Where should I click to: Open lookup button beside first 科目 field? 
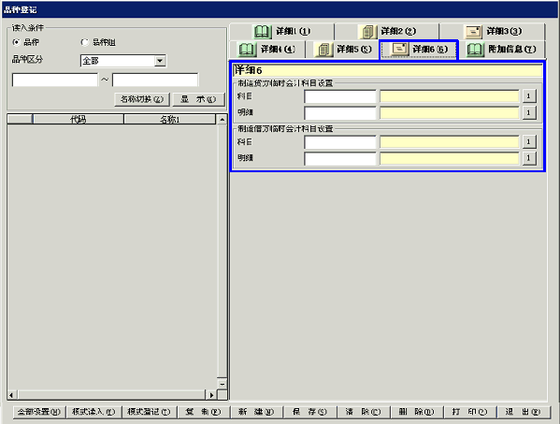point(529,95)
